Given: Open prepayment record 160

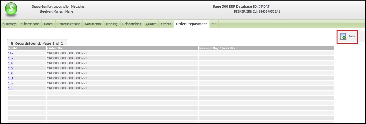Looking at the screenshot, I should 11,73.
